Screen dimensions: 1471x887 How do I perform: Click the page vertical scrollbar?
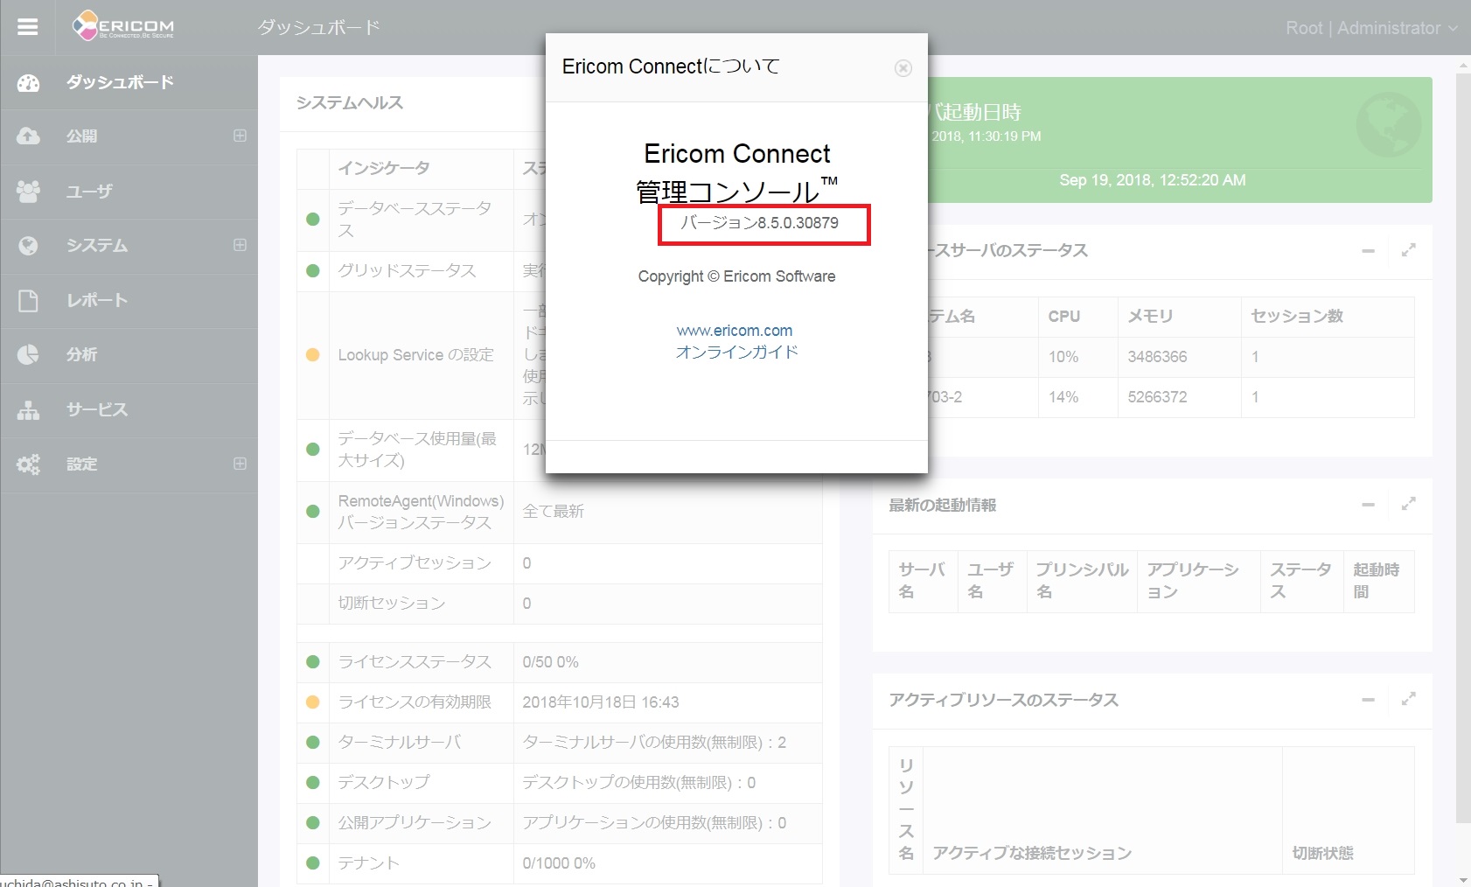coord(1463,437)
